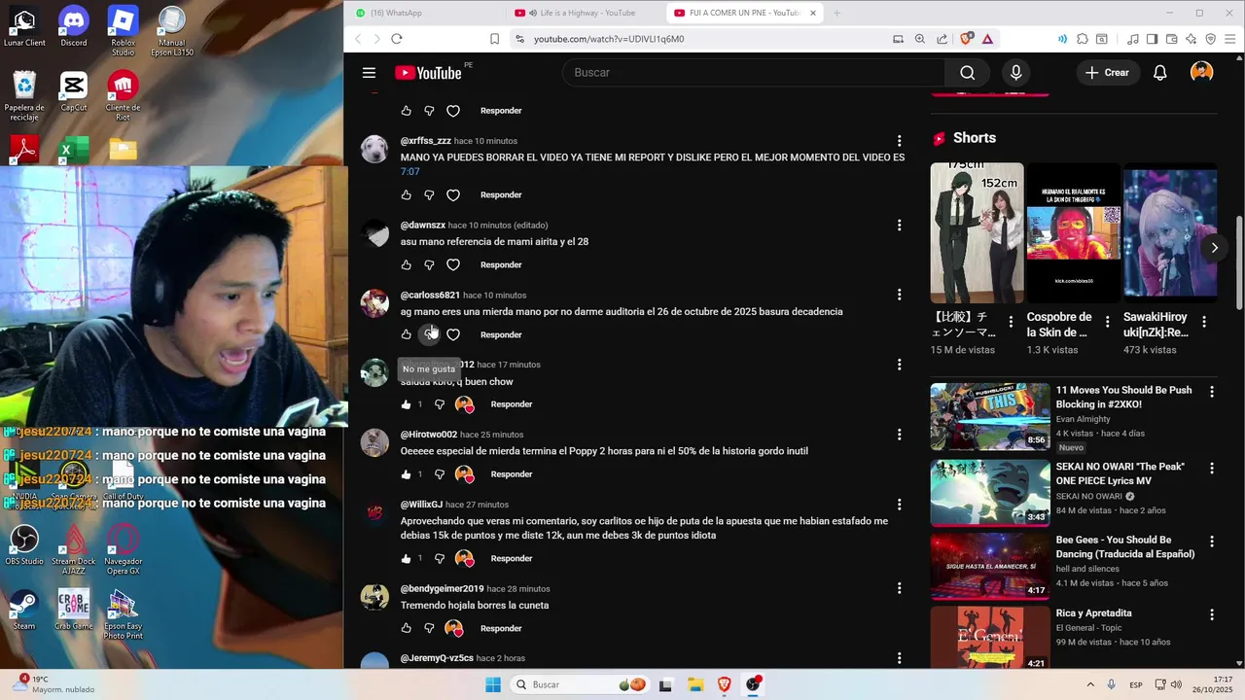Reply to @carloss6821 with Responder
The height and width of the screenshot is (700, 1245).
tap(501, 334)
